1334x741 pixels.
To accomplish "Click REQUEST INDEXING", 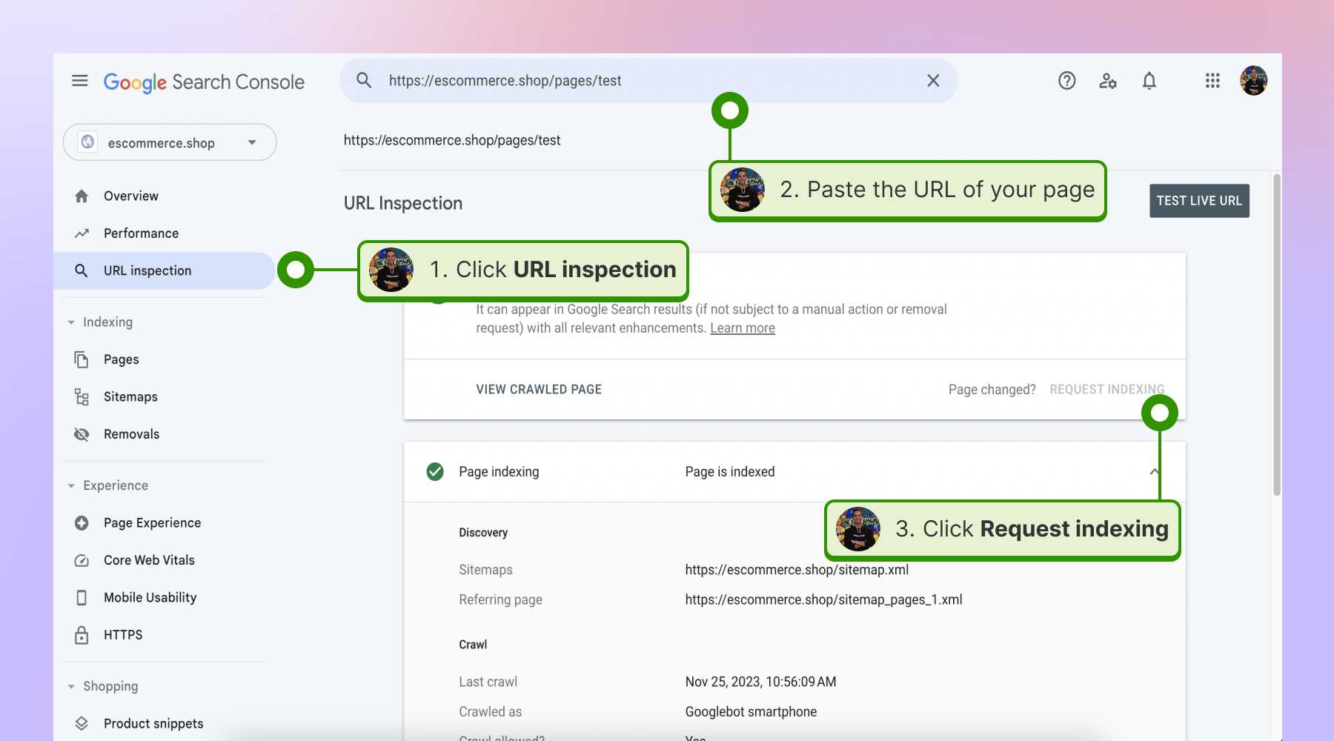I will (1106, 390).
